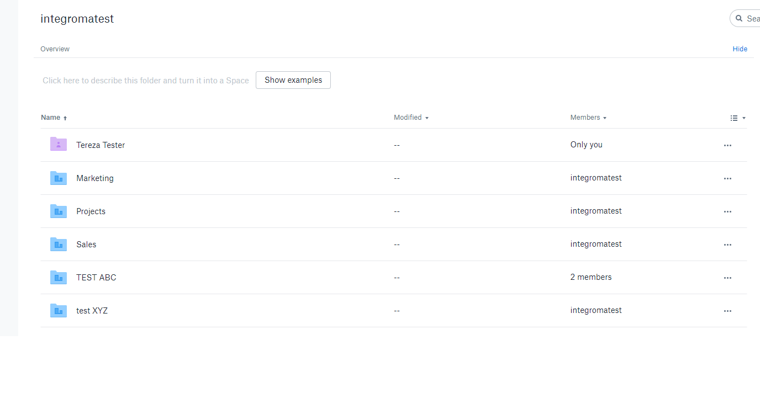Click the folder description input field
Image resolution: width=760 pixels, height=409 pixels.
(145, 80)
